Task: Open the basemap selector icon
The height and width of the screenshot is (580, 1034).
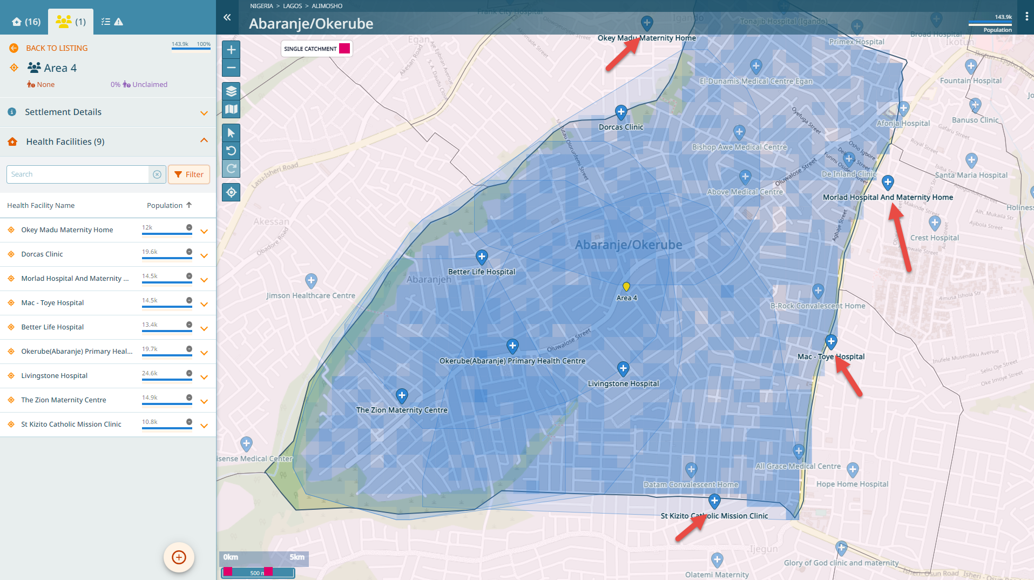Action: coord(231,109)
